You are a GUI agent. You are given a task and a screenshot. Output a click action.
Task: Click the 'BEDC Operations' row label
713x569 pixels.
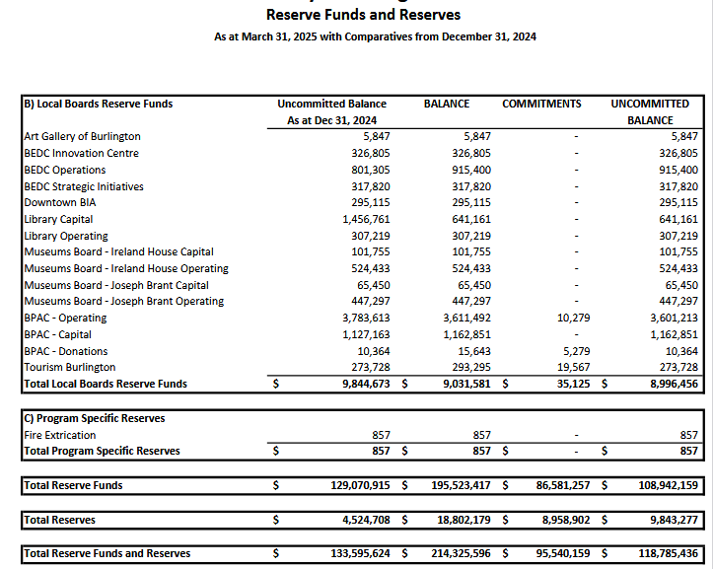(x=64, y=171)
